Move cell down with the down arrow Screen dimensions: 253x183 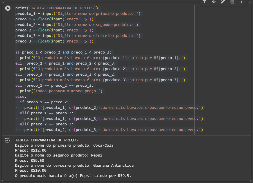214,2
